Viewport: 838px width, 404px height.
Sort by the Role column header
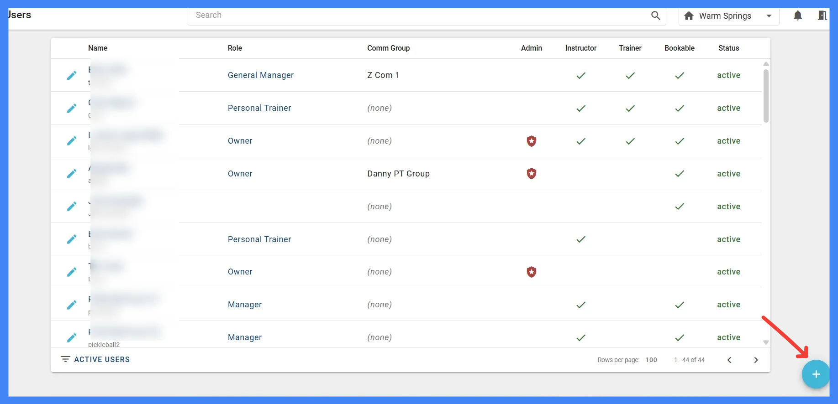(235, 48)
